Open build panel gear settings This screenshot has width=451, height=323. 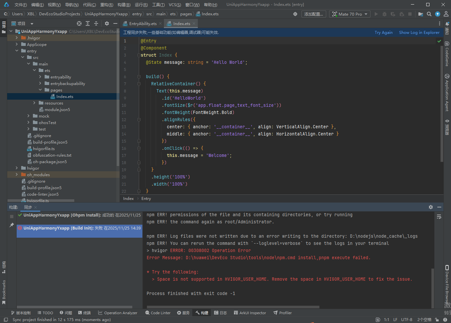[x=431, y=207]
